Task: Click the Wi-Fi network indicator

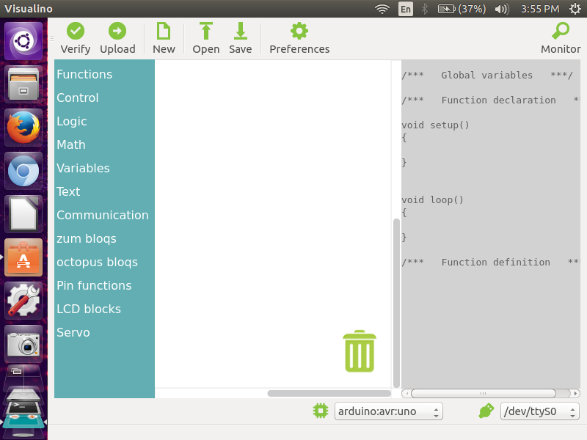Action: 382,9
